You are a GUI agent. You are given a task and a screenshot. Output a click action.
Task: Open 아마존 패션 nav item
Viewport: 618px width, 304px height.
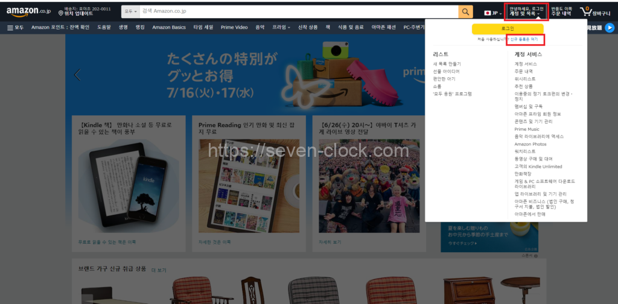(x=383, y=28)
